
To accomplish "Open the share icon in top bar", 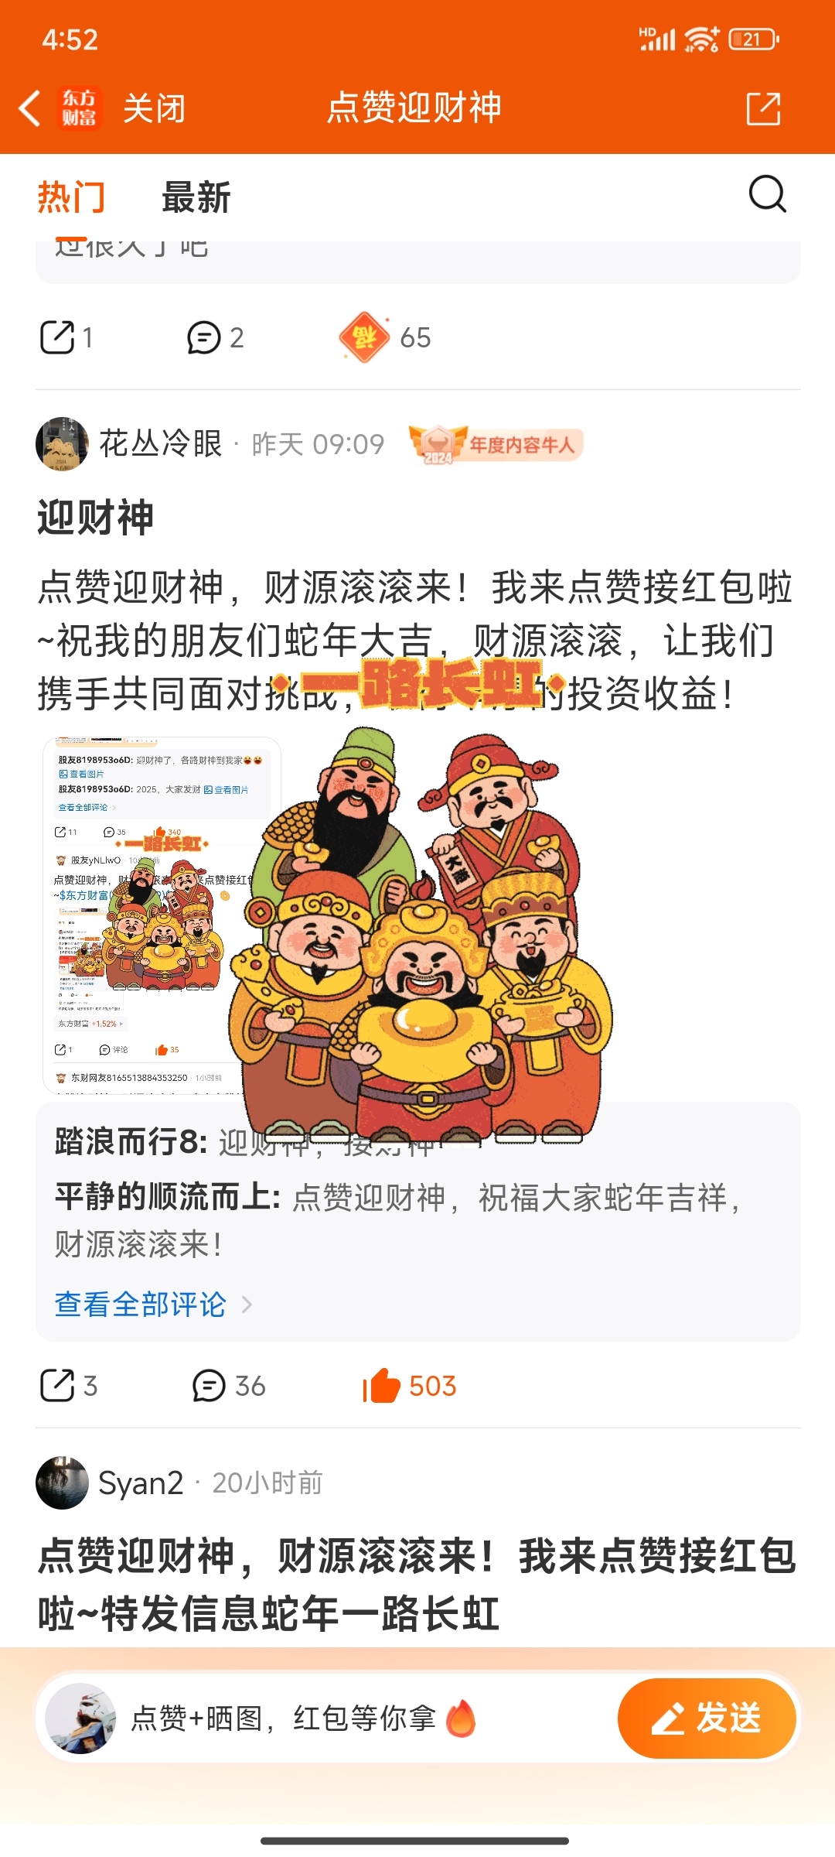I will point(763,108).
